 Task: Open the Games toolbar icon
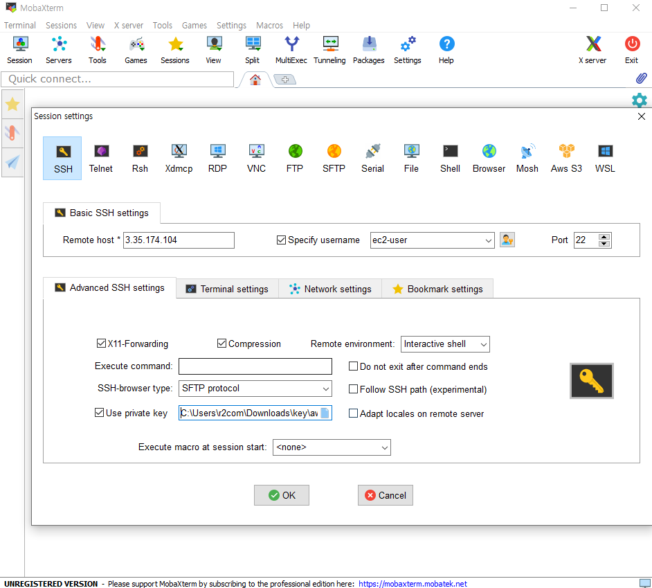pyautogui.click(x=136, y=50)
